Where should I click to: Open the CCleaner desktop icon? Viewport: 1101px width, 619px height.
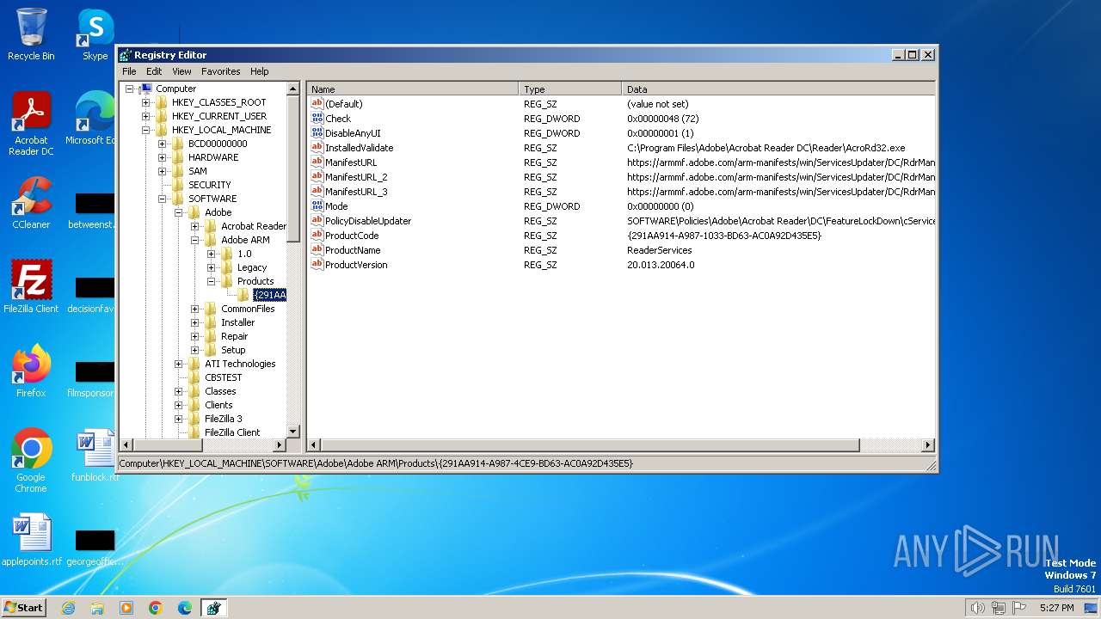coord(31,203)
